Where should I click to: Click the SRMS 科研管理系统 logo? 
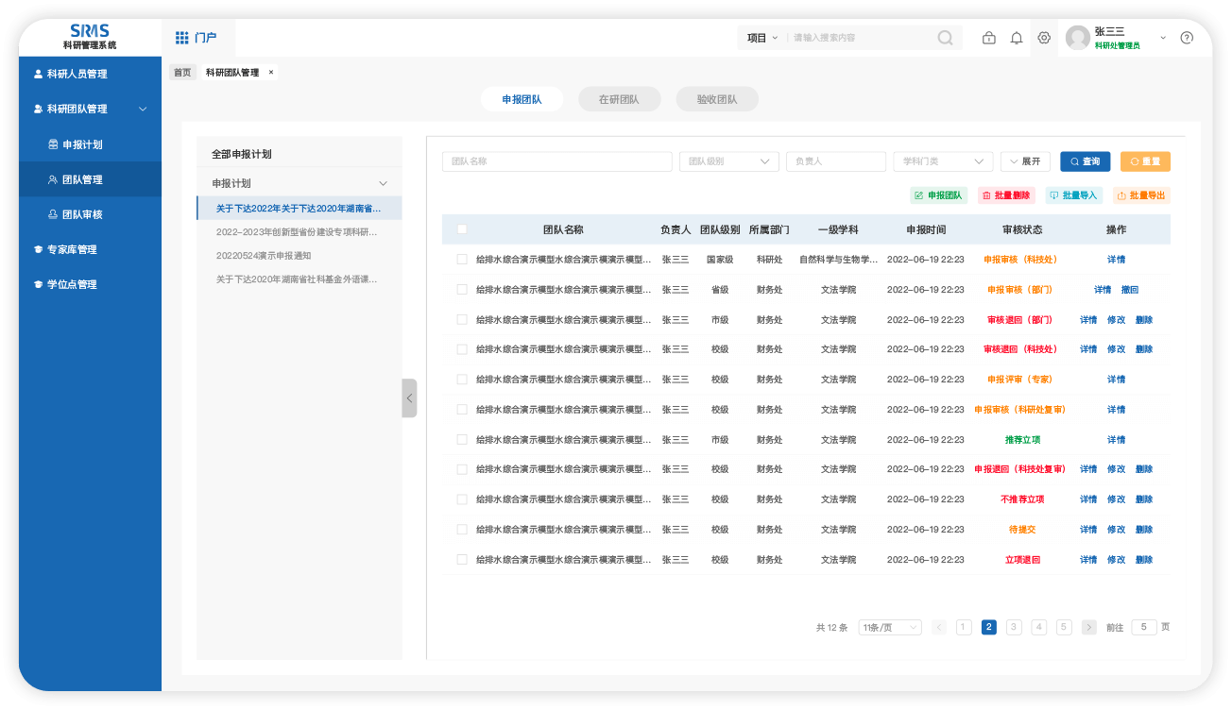(x=90, y=37)
